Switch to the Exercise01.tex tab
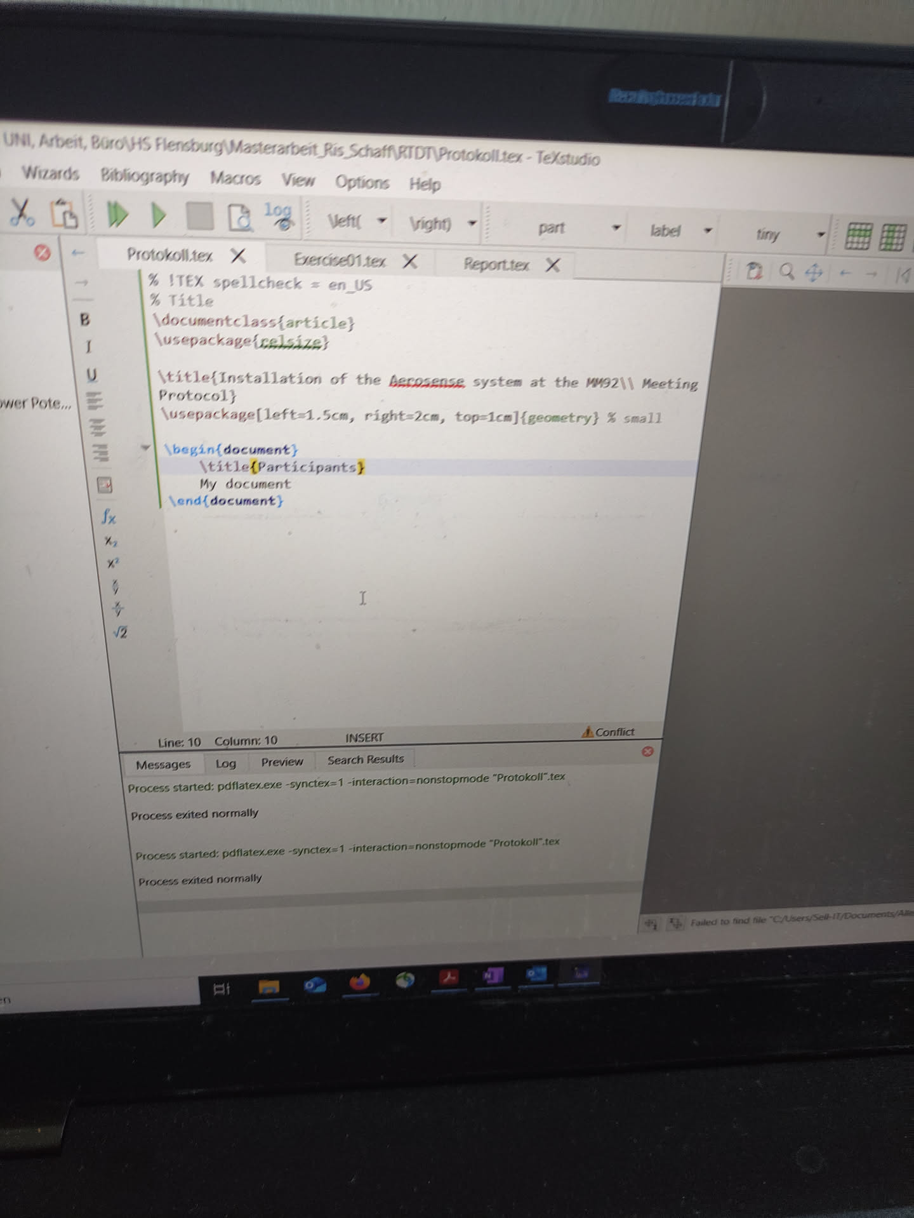This screenshot has height=1218, width=914. tap(340, 260)
